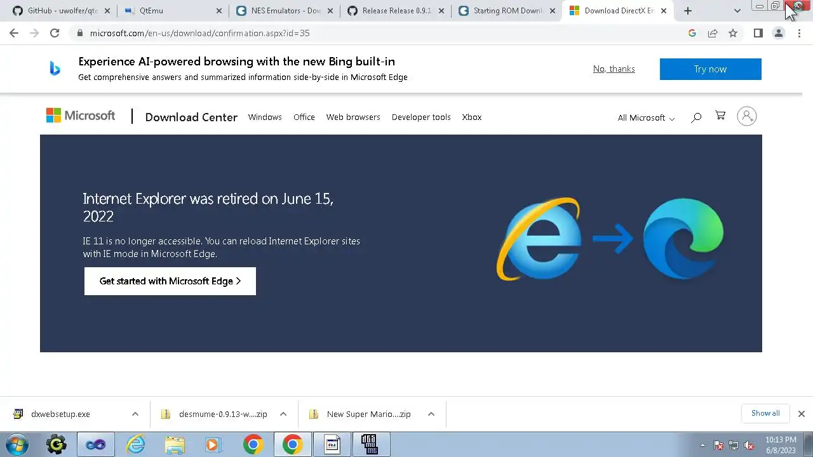Switch to GitHub uwolfer/qtemu tab
The width and height of the screenshot is (813, 457).
(x=62, y=11)
